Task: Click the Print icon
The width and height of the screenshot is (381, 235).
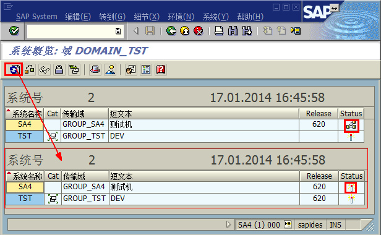Action: 219,31
